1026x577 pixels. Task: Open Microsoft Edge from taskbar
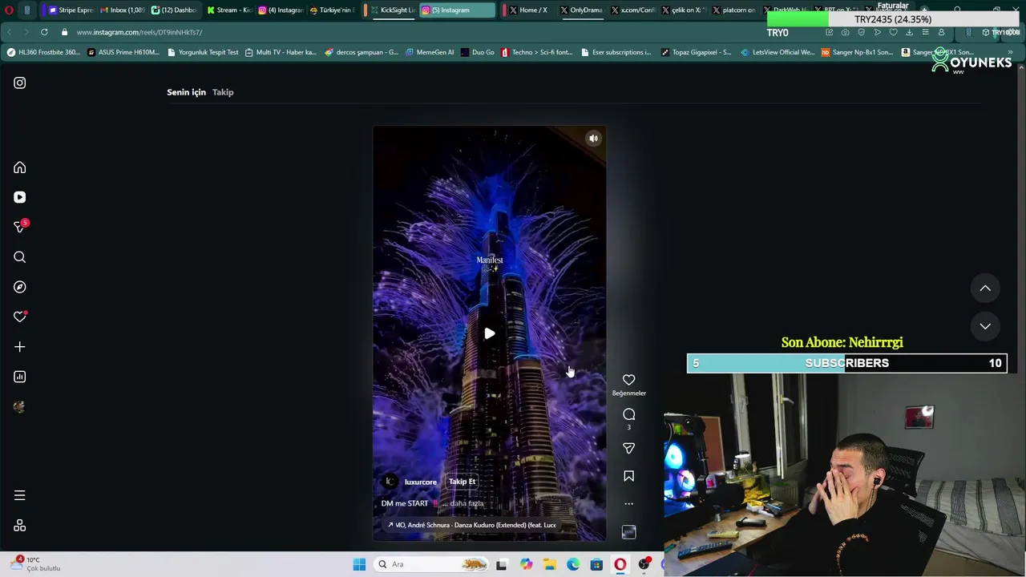tap(573, 564)
